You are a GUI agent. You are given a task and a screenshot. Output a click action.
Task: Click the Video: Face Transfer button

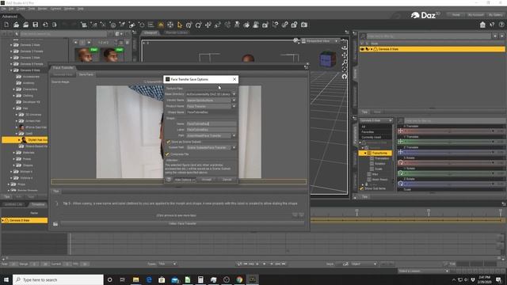(x=182, y=223)
